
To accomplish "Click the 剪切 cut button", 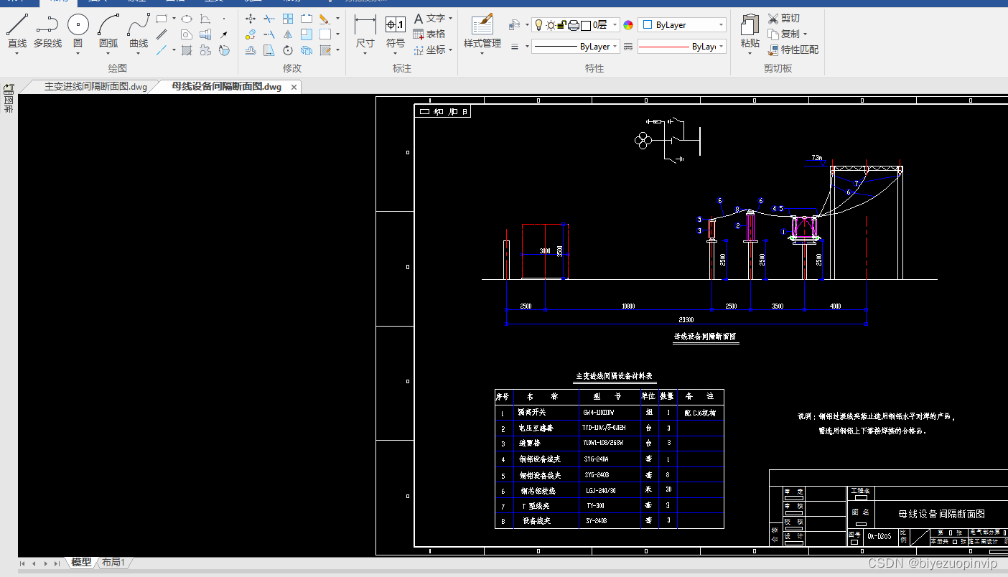I will [x=783, y=19].
